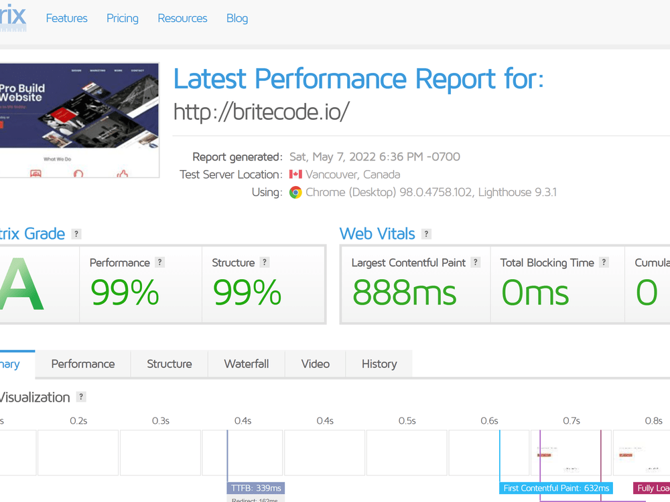Click the http://britecode.io/ URL text

(x=261, y=112)
